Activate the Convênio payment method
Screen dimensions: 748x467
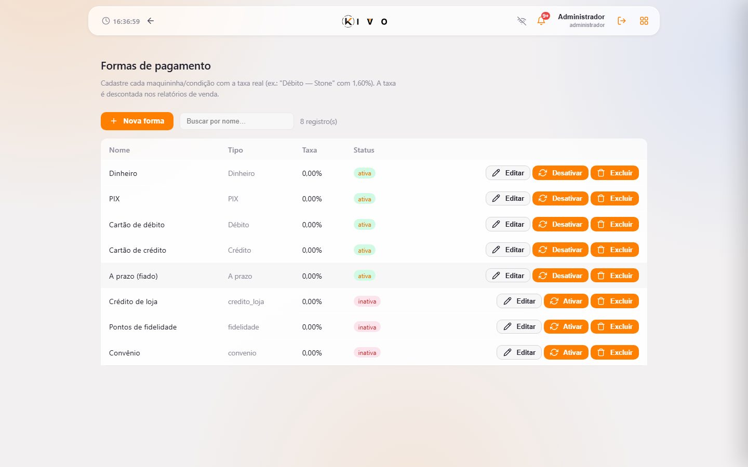pyautogui.click(x=566, y=352)
